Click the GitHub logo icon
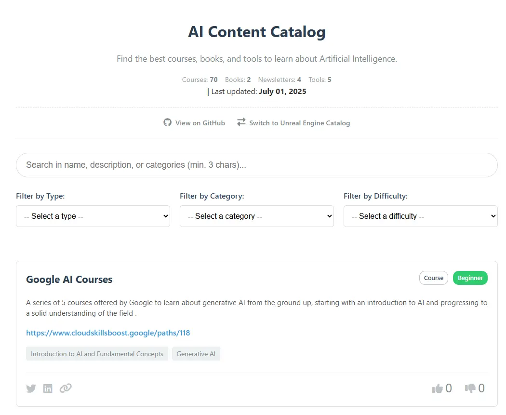This screenshot has width=506, height=415. point(167,122)
